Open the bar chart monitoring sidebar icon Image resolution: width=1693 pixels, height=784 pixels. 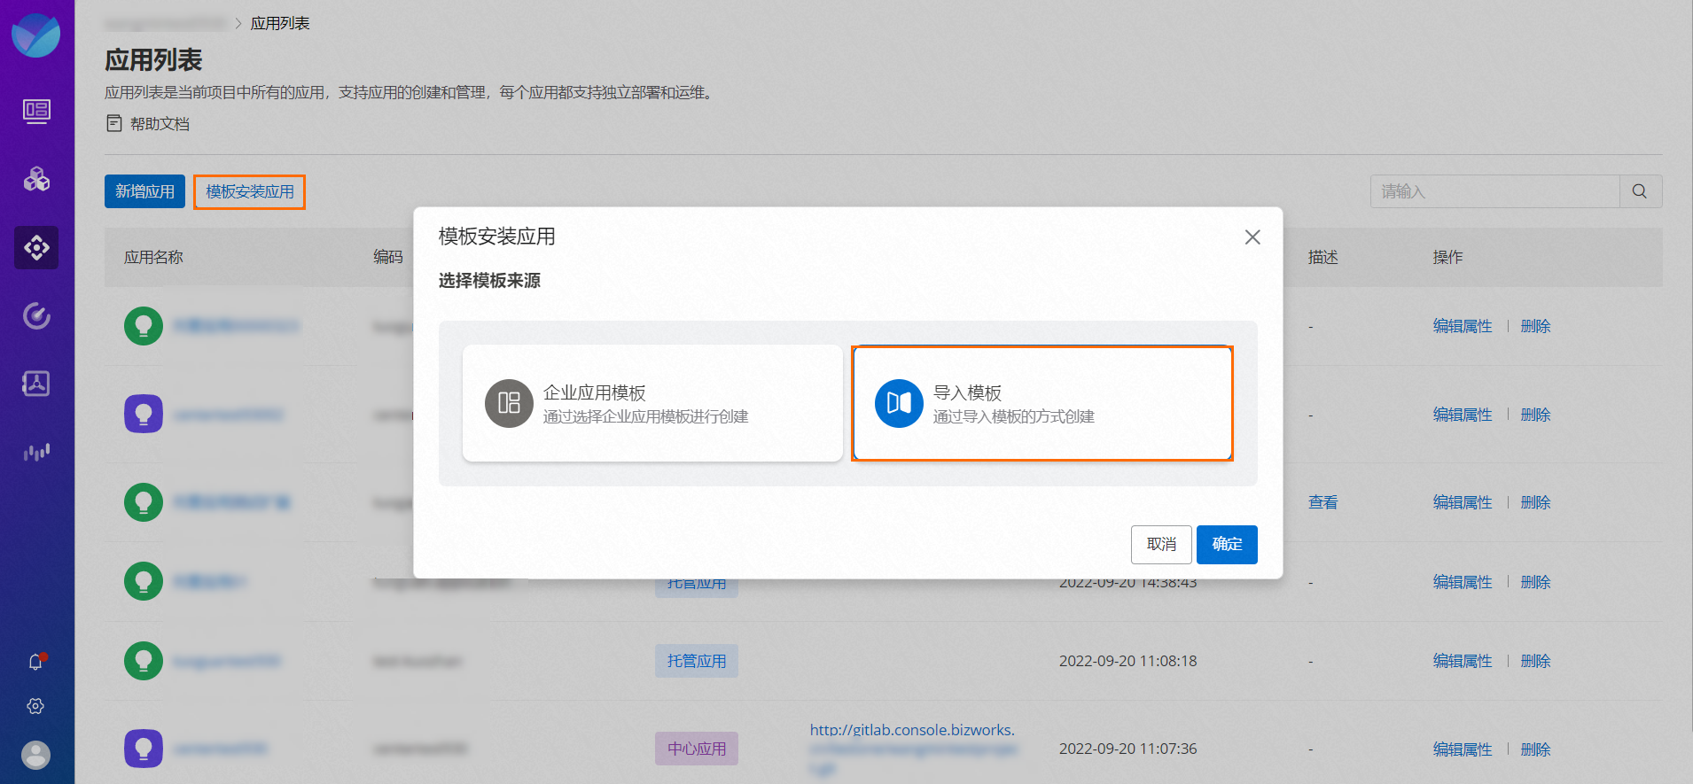click(36, 452)
